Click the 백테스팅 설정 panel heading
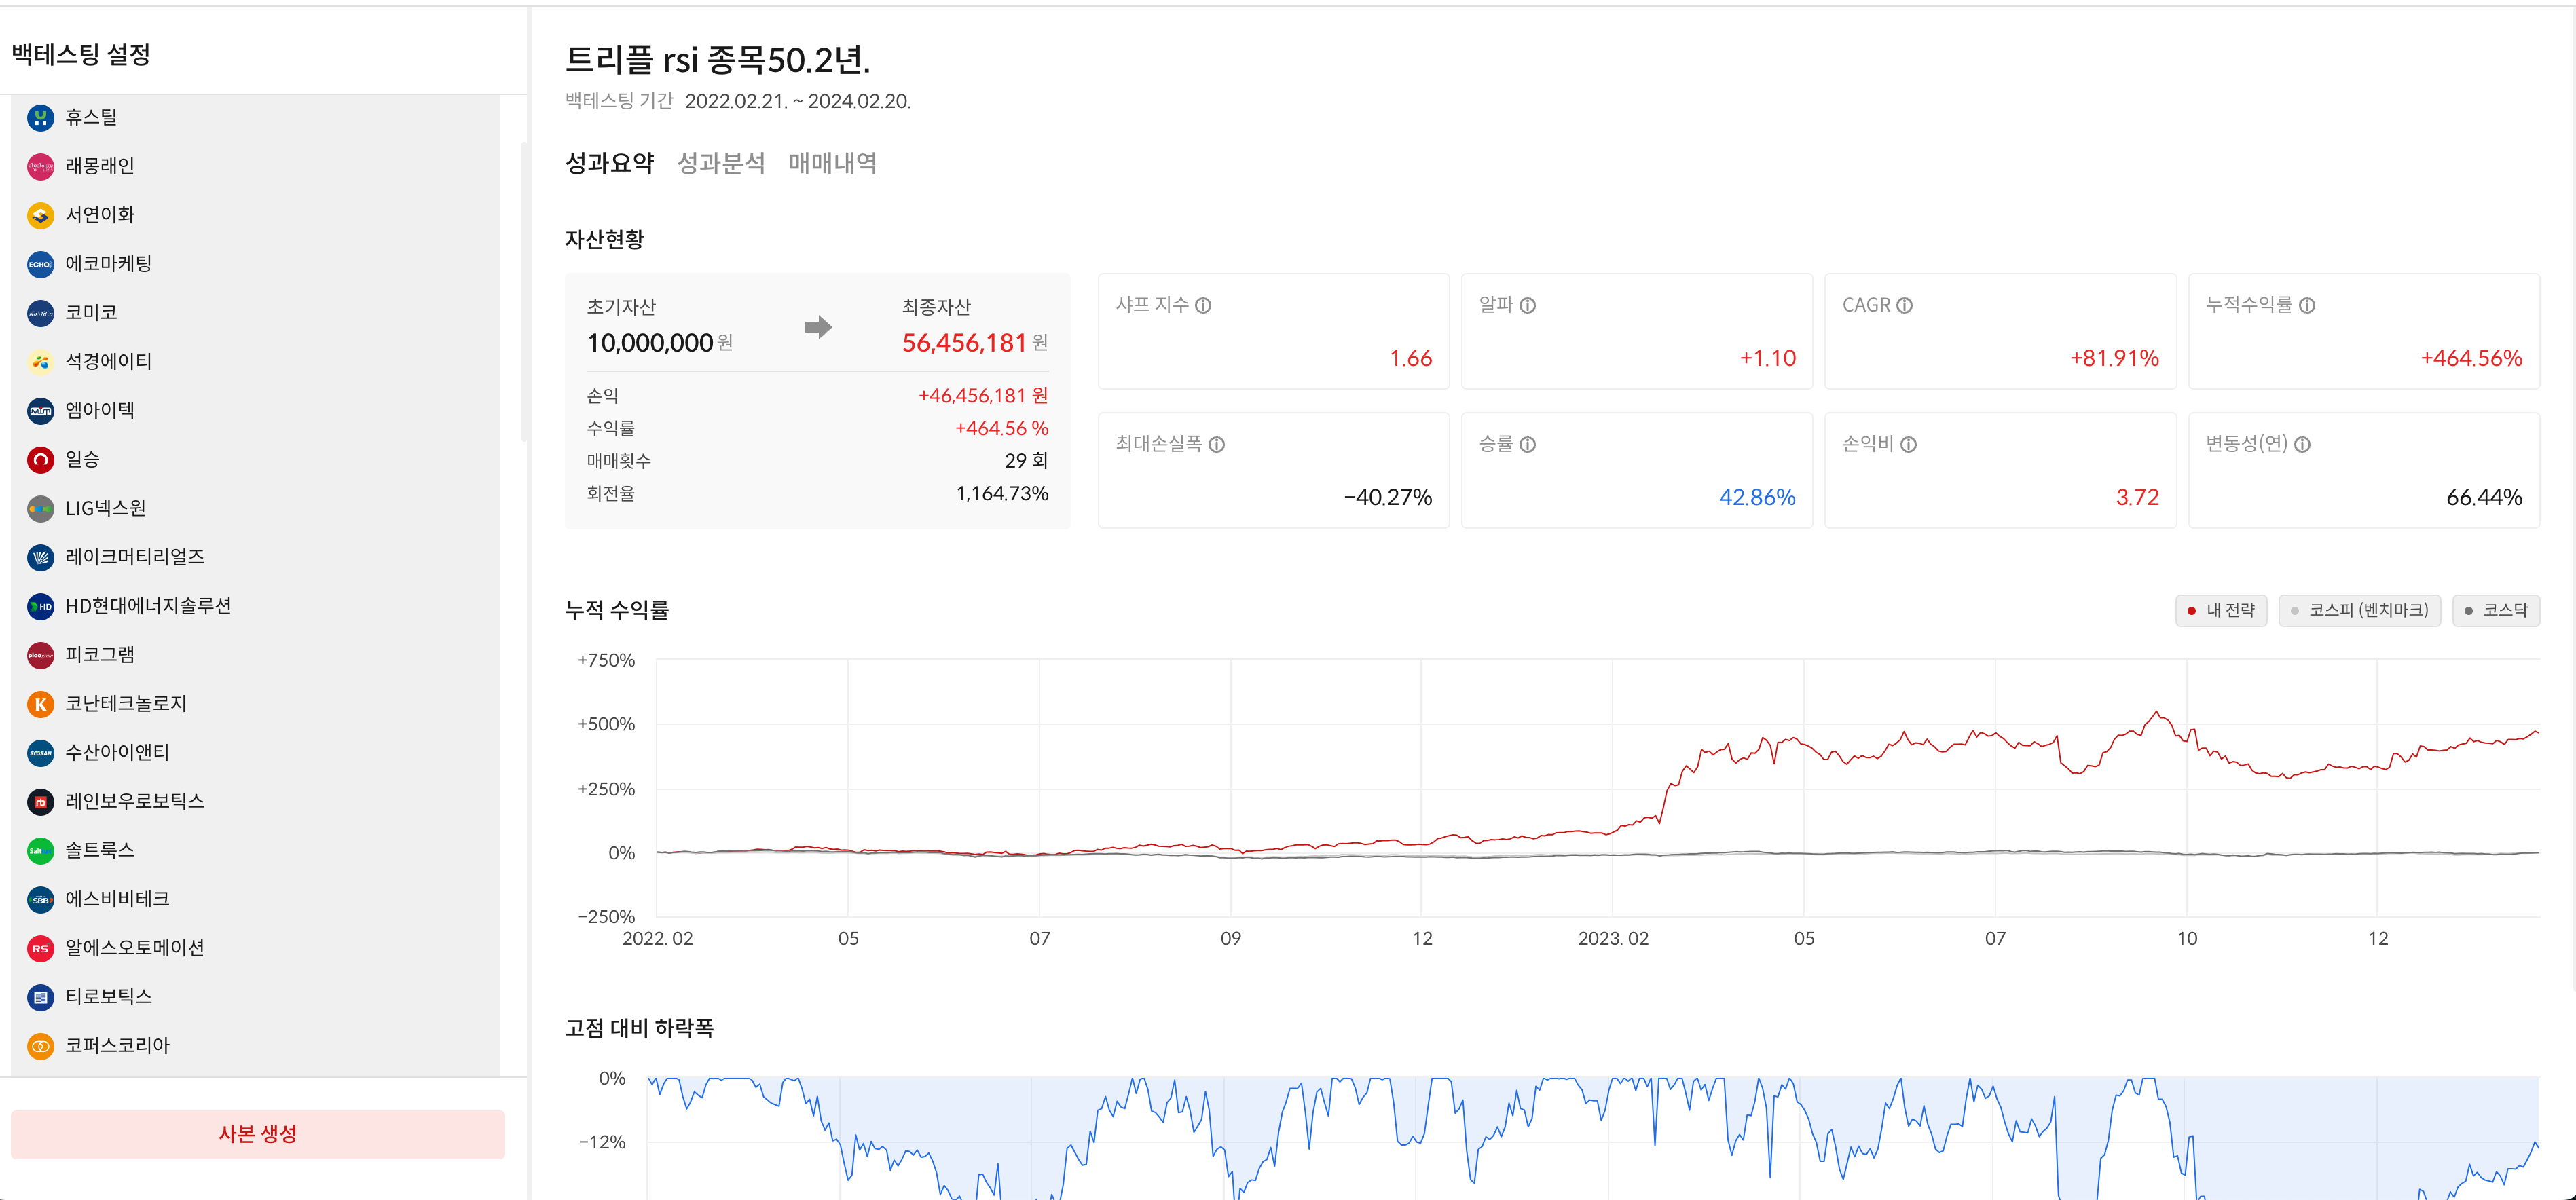The width and height of the screenshot is (2576, 1200). point(81,55)
